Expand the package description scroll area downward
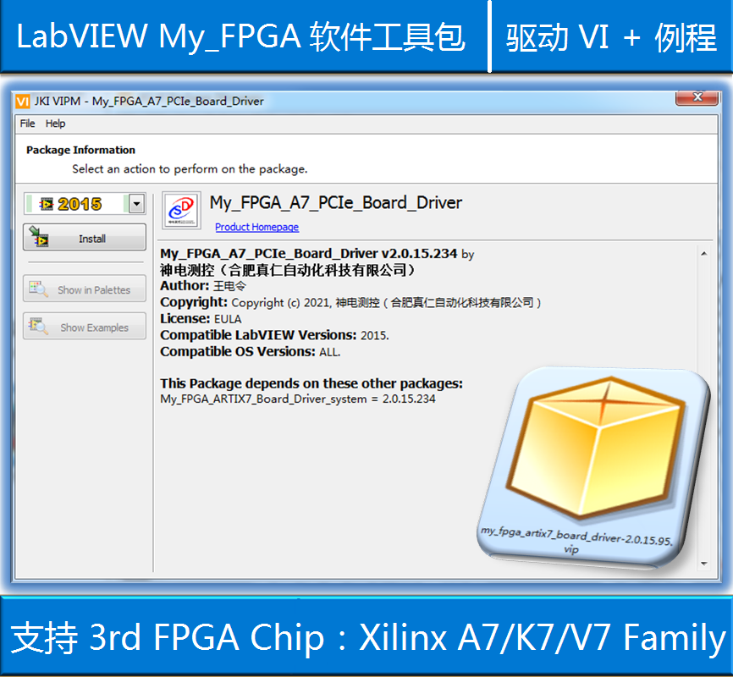 (x=704, y=562)
